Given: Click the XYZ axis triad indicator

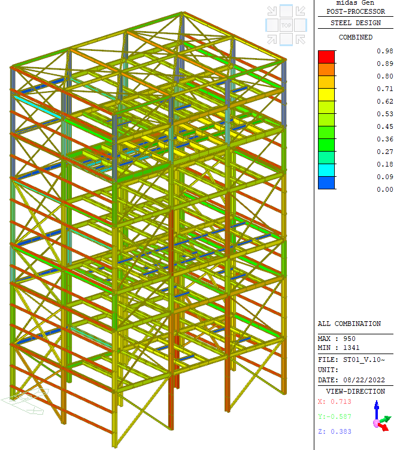Looking at the screenshot, I should (x=382, y=416).
